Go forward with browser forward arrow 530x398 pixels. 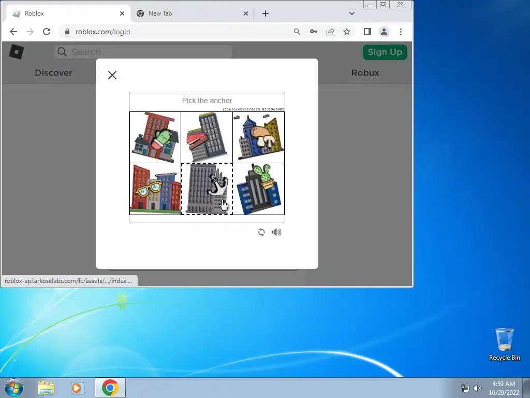[30, 32]
